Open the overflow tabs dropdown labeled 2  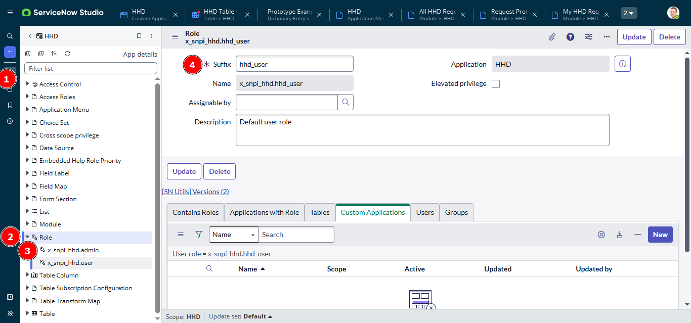tap(629, 13)
